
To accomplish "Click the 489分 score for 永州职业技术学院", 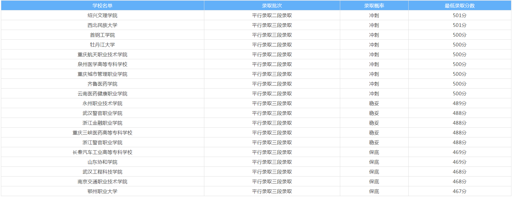I will tap(460, 103).
